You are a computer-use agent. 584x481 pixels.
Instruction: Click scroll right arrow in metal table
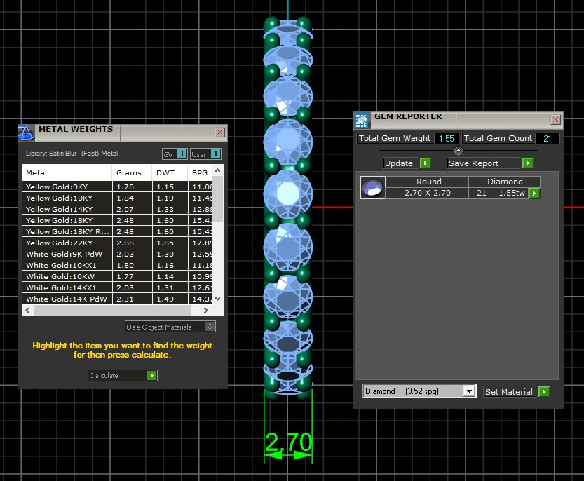[x=206, y=310]
